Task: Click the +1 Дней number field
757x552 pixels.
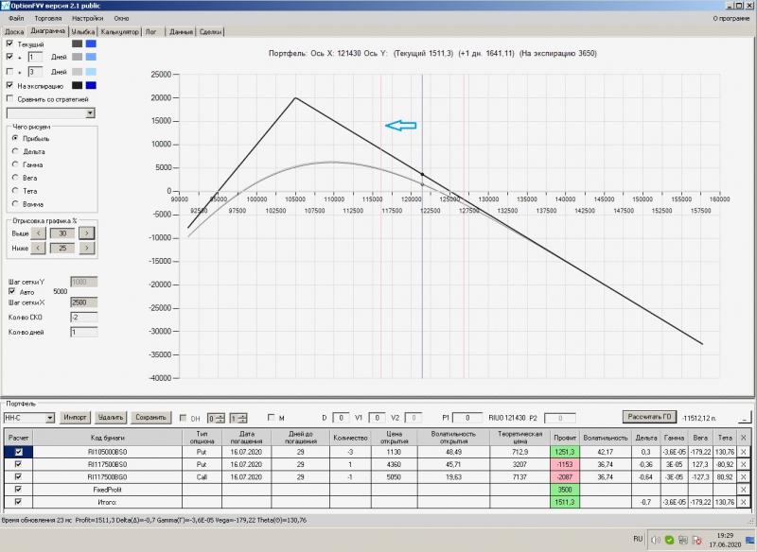Action: coord(35,57)
